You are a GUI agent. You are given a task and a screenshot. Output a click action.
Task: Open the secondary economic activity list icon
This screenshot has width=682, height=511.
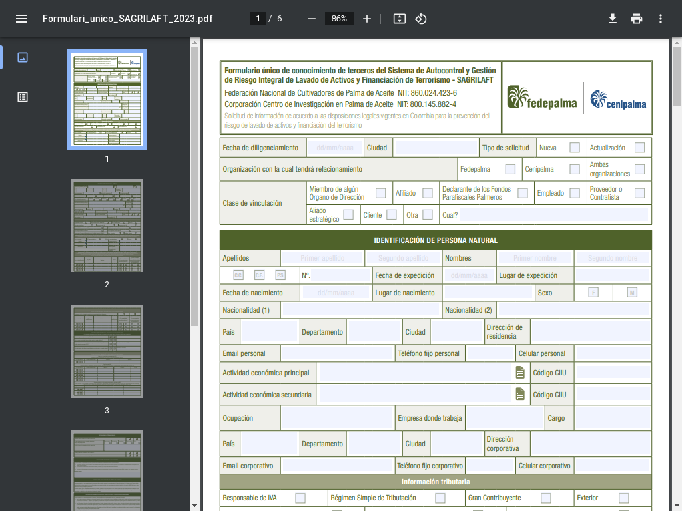pyautogui.click(x=520, y=395)
